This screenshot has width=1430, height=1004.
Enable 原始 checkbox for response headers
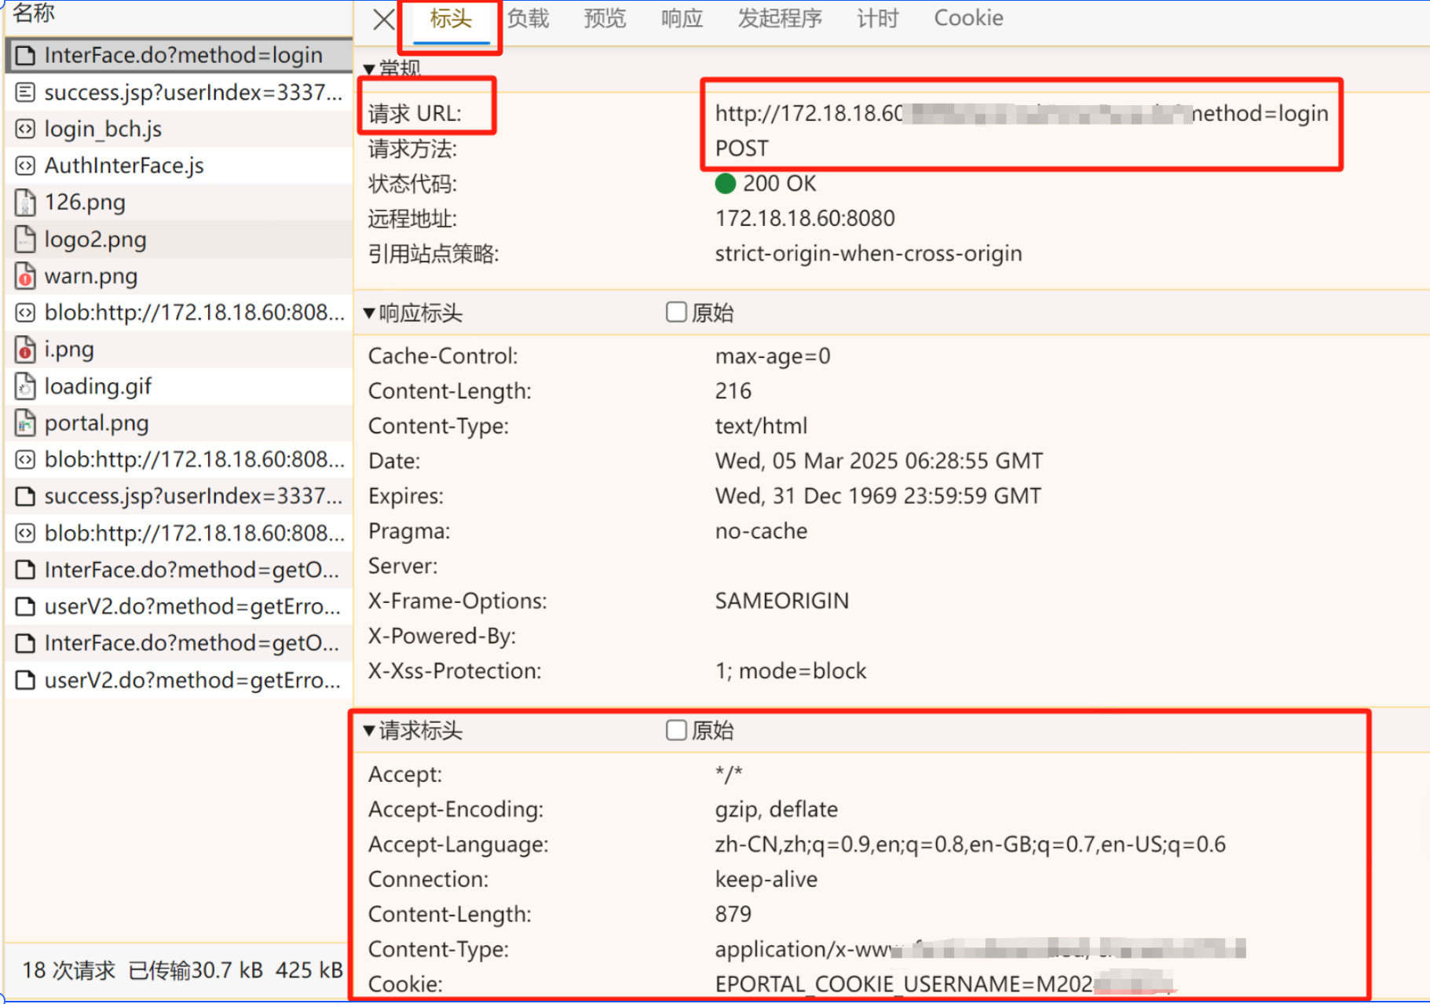pos(675,312)
